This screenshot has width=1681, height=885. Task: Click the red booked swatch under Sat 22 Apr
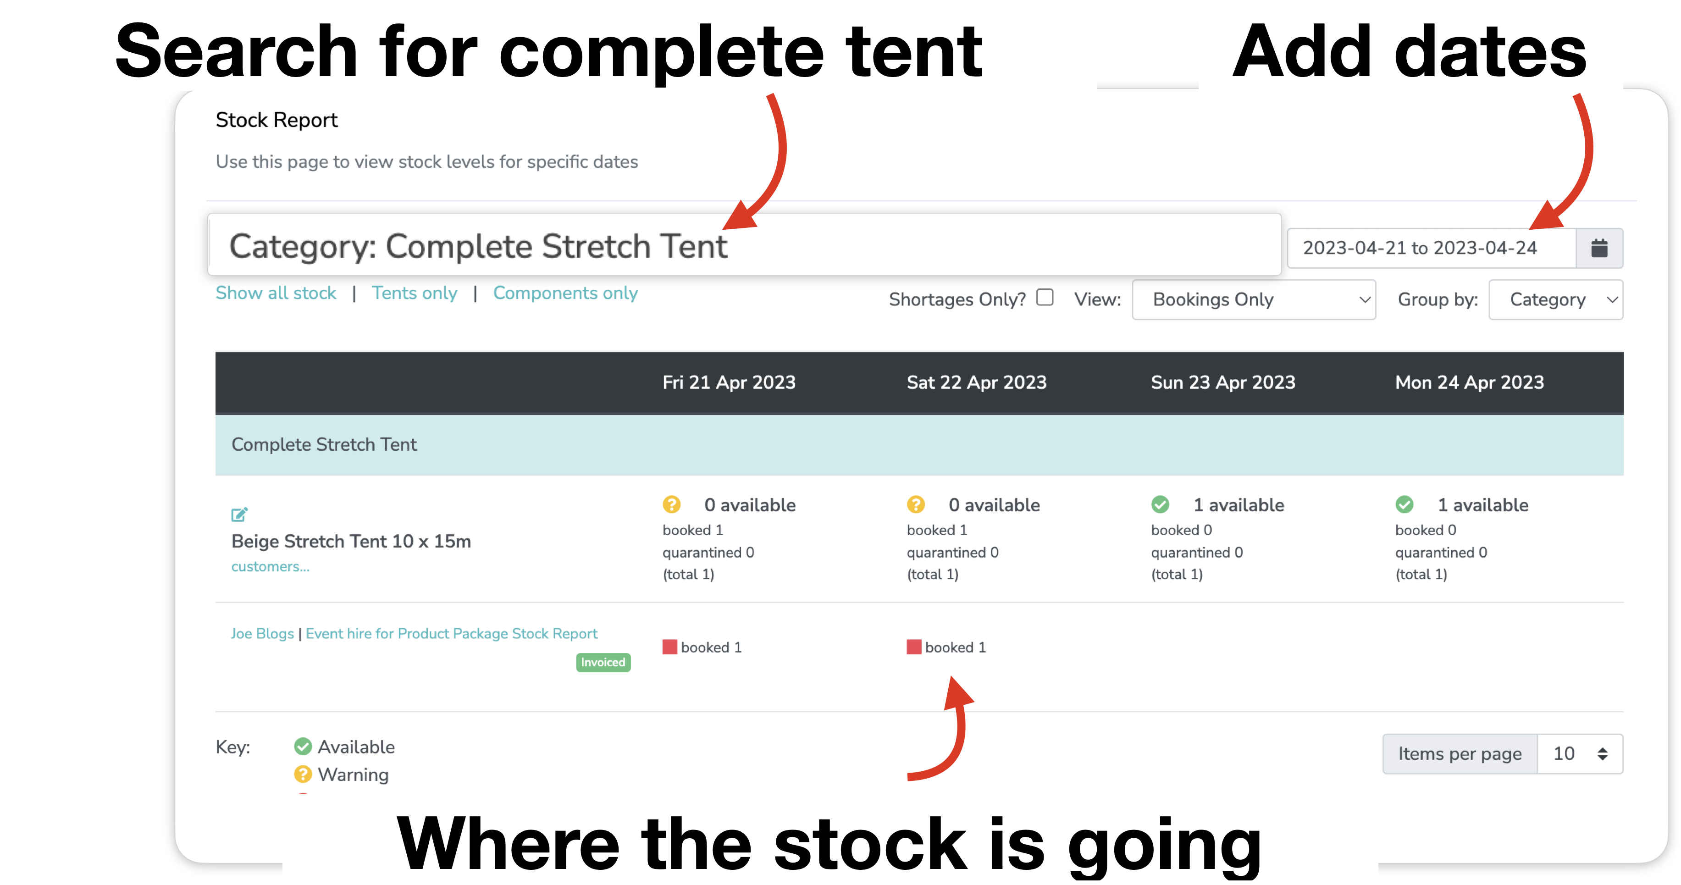913,647
